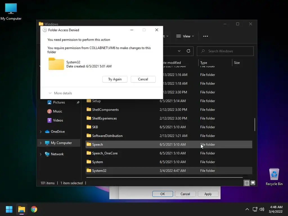The image size is (288, 216).
Task: Click Try Again in access denied dialog
Action: pyautogui.click(x=115, y=79)
